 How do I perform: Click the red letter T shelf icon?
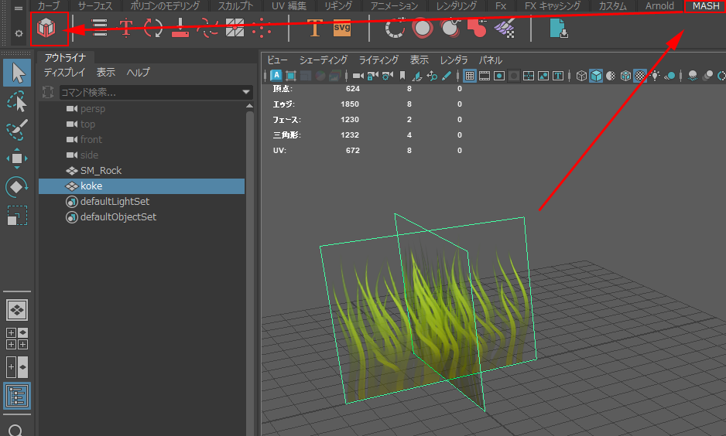point(126,28)
